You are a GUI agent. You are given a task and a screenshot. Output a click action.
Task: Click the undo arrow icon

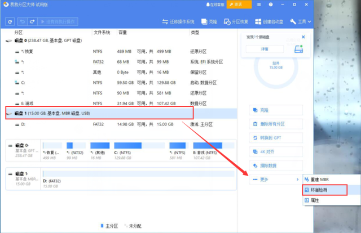point(21,21)
